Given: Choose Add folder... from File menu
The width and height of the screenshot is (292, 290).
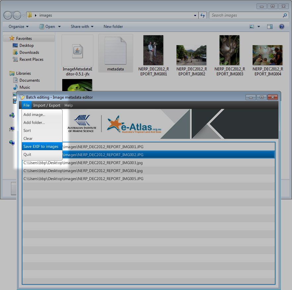Looking at the screenshot, I should (x=42, y=123).
